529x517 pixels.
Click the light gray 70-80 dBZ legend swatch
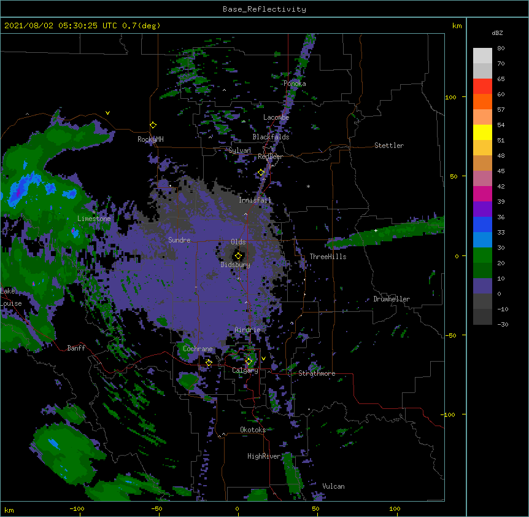click(482, 56)
